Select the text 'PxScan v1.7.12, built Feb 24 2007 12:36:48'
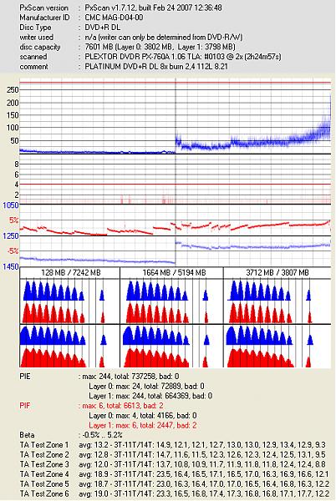The height and width of the screenshot is (501, 336). [x=153, y=8]
